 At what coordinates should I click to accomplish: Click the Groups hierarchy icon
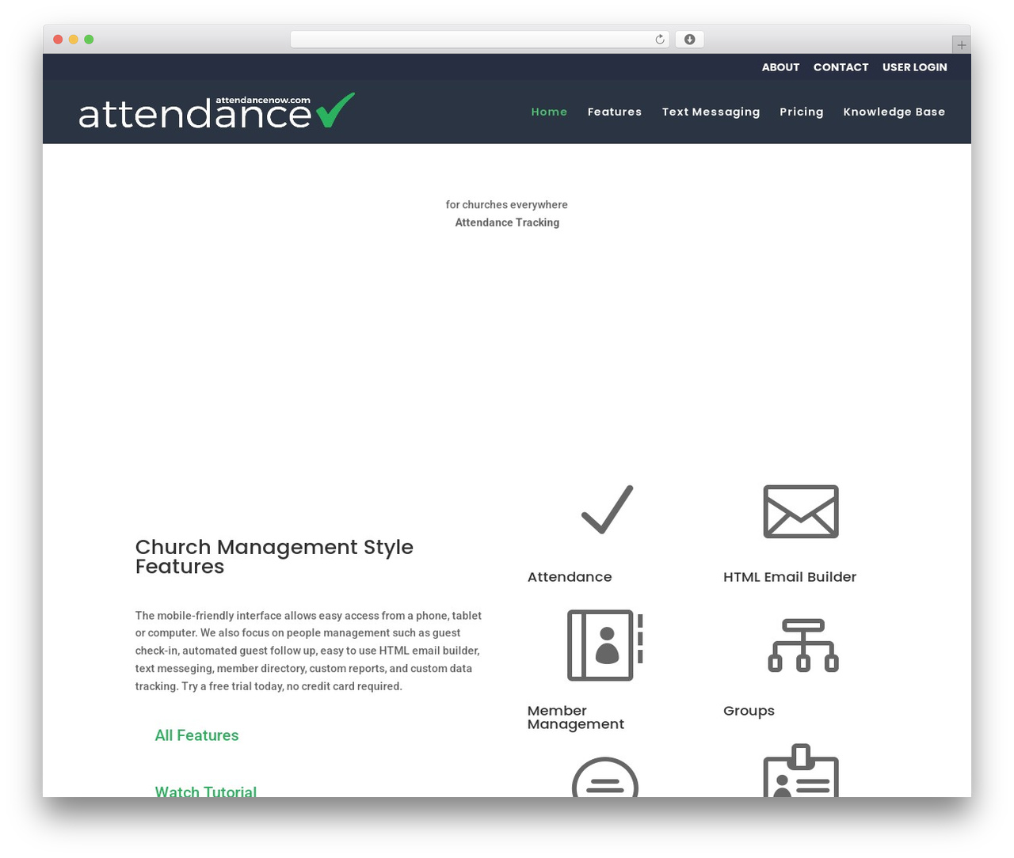(803, 645)
